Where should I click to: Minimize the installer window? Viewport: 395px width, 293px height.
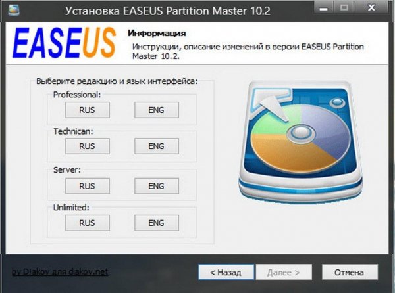pos(323,7)
